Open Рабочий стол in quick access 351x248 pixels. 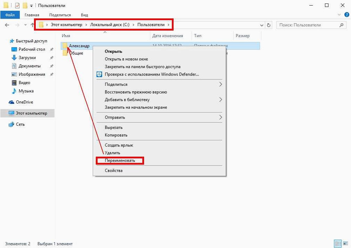point(32,49)
